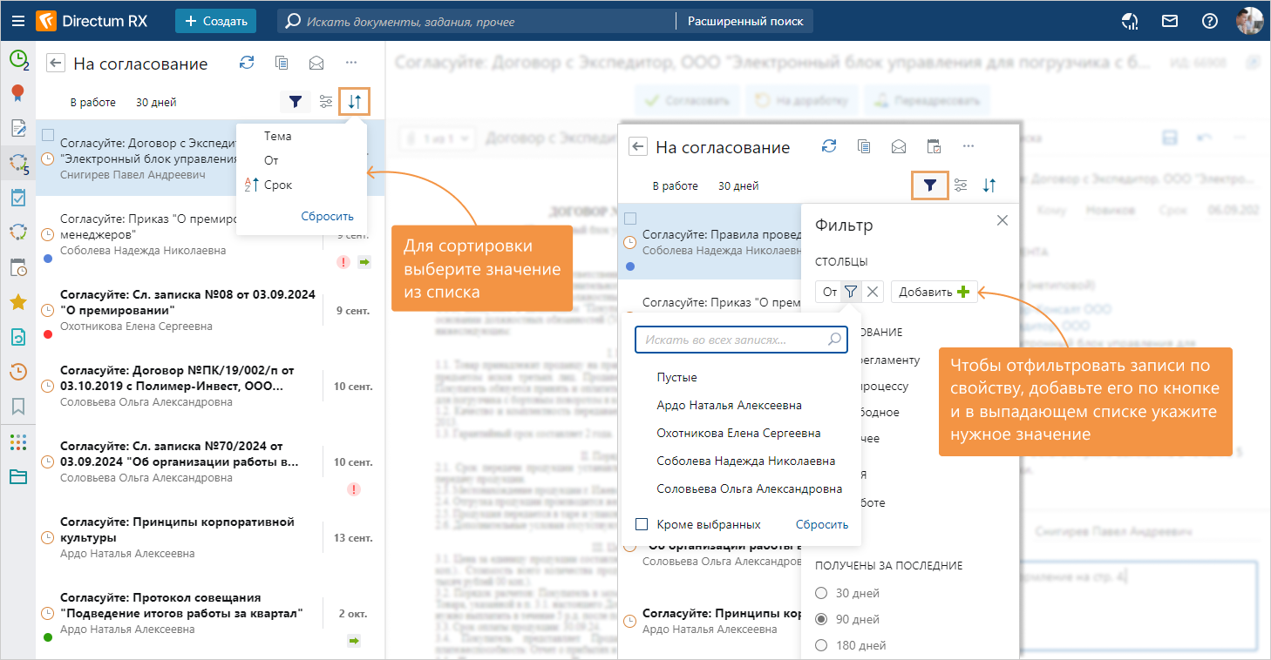Open the 'От' column filter dropdown funnel
The width and height of the screenshot is (1271, 660).
851,293
